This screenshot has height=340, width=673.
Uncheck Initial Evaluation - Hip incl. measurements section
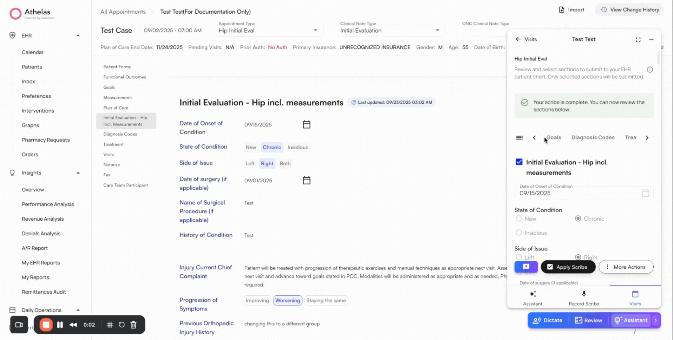(519, 162)
